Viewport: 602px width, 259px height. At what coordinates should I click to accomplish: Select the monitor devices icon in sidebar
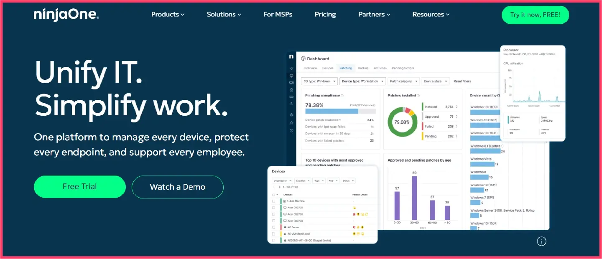[291, 83]
